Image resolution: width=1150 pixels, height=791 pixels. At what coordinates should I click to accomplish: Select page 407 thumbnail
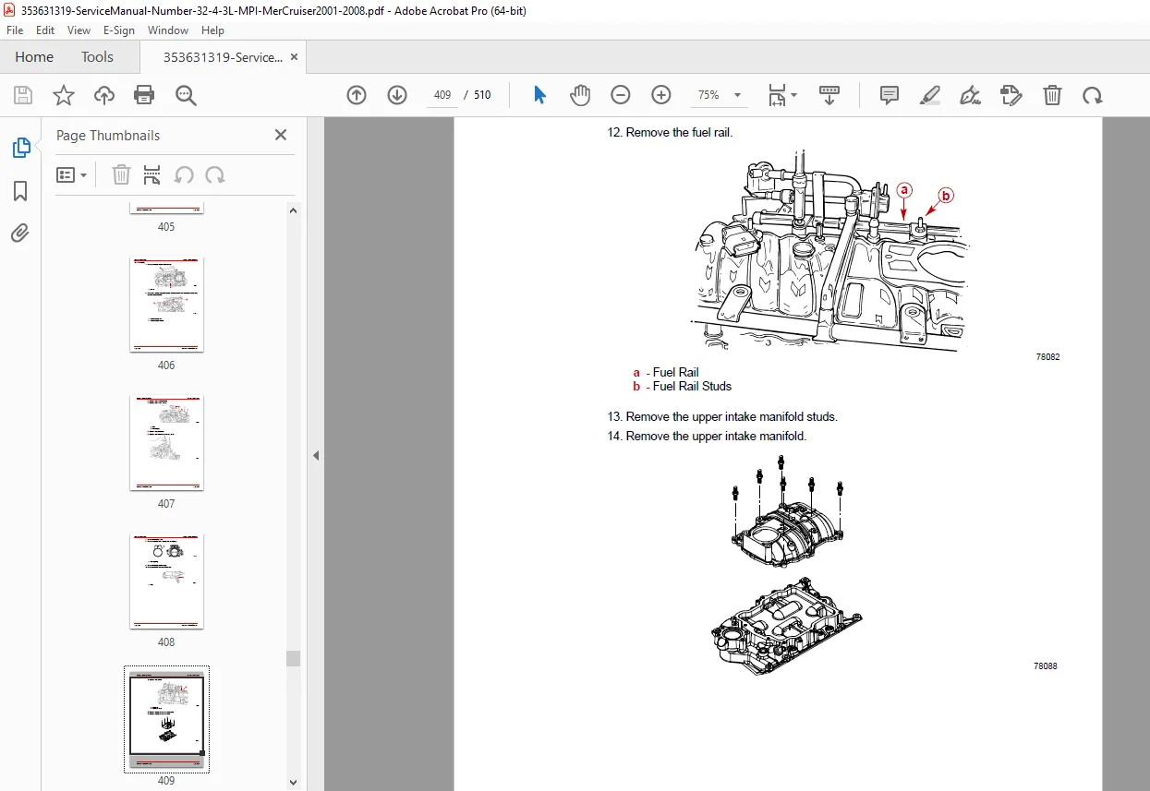(x=166, y=443)
